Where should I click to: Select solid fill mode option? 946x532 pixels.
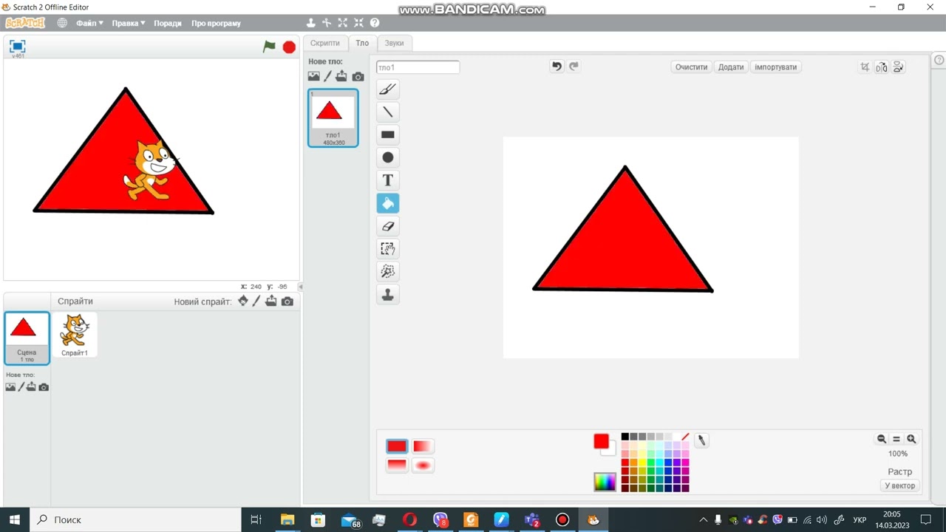(x=397, y=446)
